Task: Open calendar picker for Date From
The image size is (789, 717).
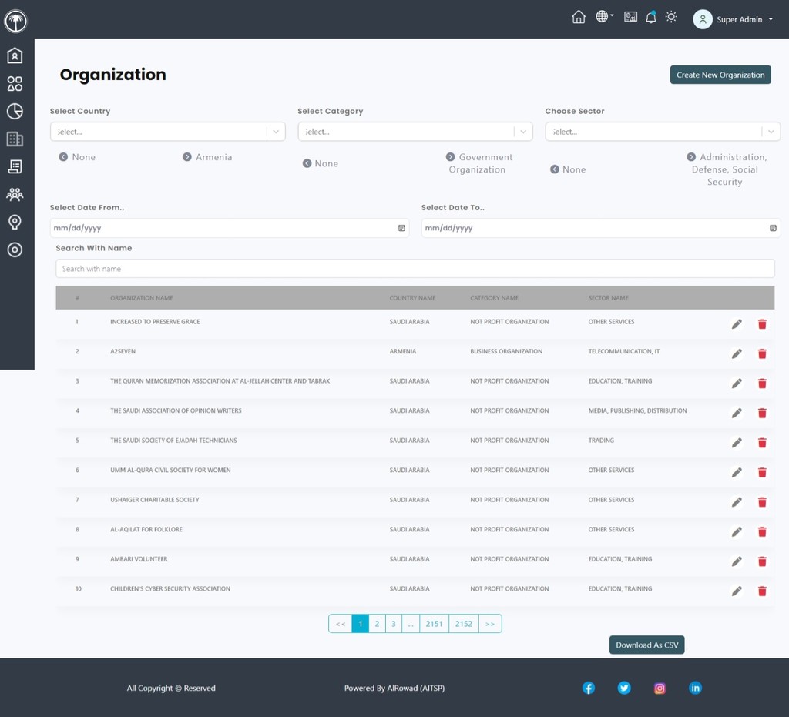Action: 401,228
